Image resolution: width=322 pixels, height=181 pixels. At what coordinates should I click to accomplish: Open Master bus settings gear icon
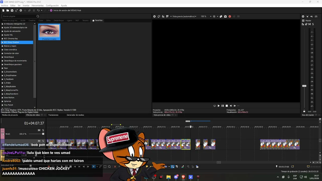(x=303, y=16)
